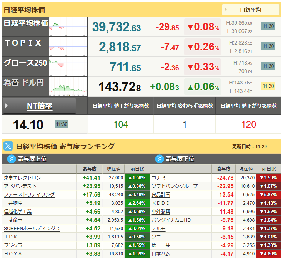The width and height of the screenshot is (283, 260).
Task: Click the ▼0.26% change badge
Action: pos(203,47)
